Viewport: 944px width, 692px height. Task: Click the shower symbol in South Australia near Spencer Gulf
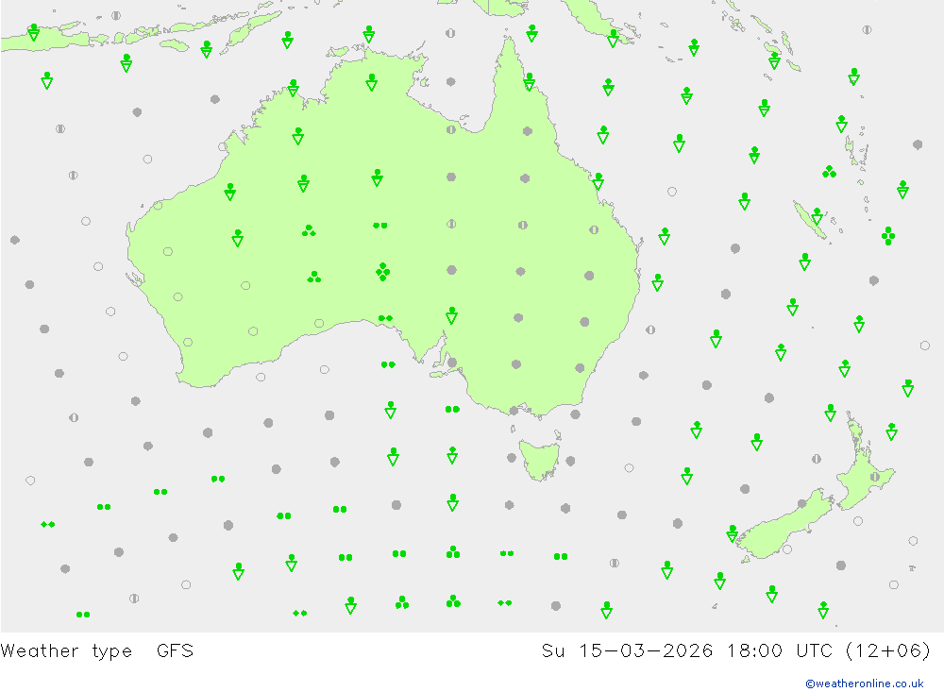(x=451, y=315)
